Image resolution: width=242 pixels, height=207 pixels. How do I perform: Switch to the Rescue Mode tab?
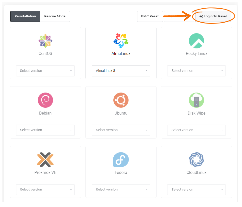tap(55, 16)
